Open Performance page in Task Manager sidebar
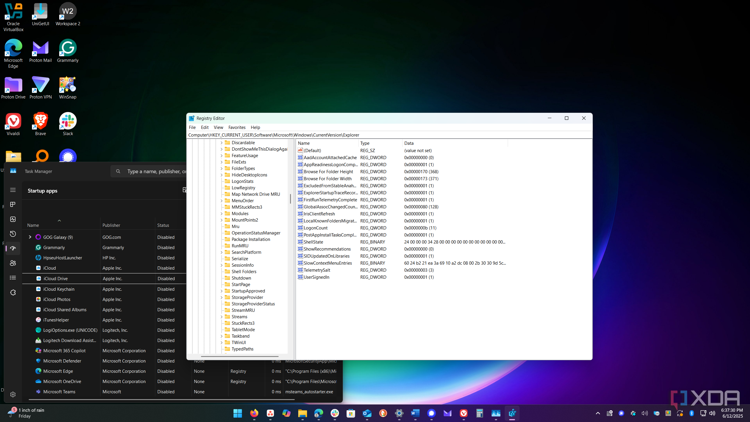750x422 pixels. click(x=13, y=219)
